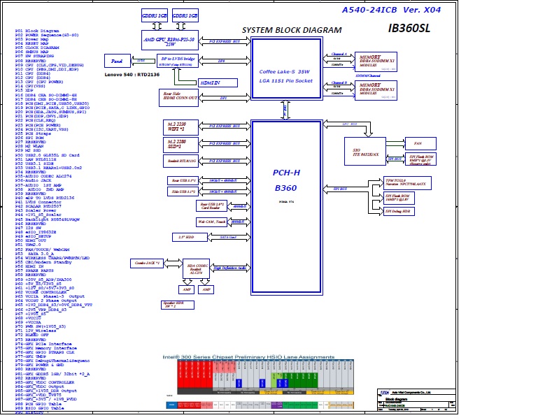
Task: Click the Speaker HDR block
Action: click(x=171, y=303)
